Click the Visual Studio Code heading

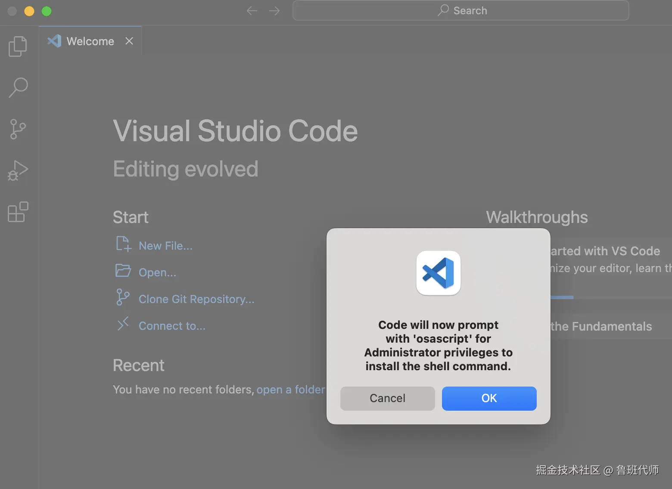[x=235, y=131]
